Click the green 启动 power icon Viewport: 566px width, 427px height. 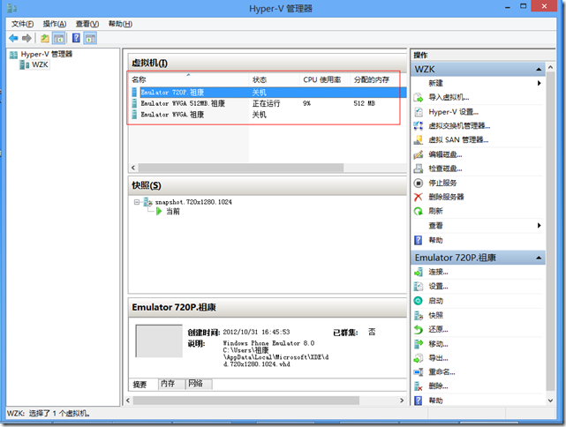pos(418,301)
